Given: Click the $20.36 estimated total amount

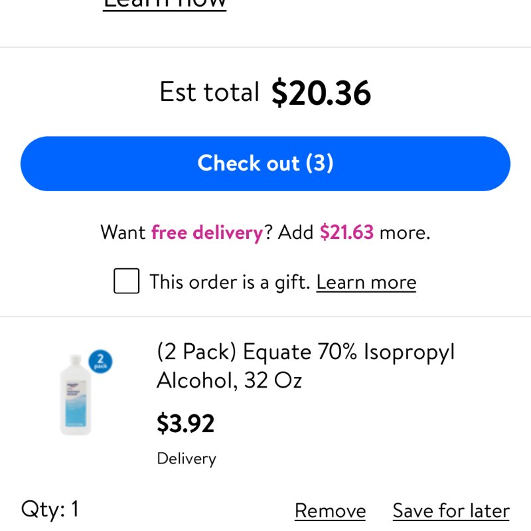Looking at the screenshot, I should (321, 92).
